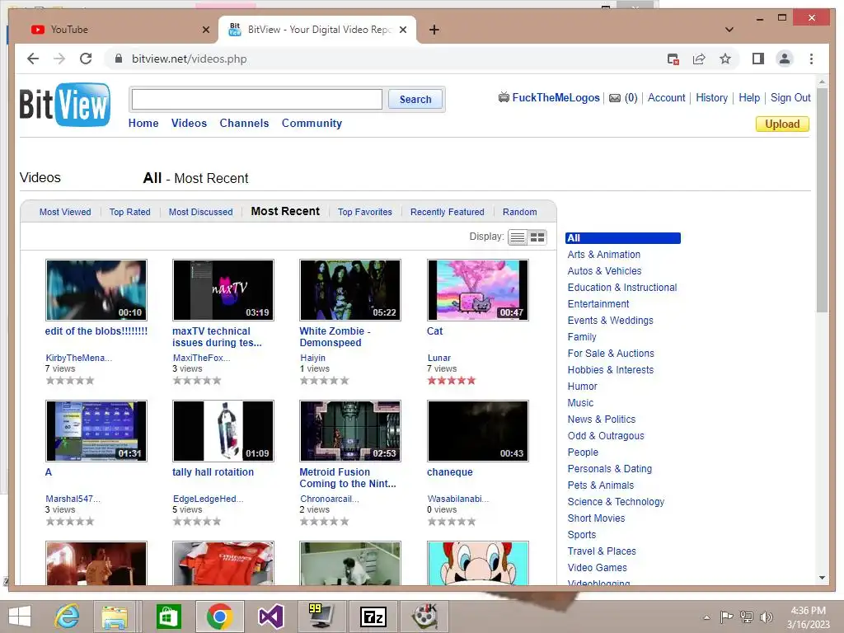Open Visual Studio from taskbar

[270, 617]
